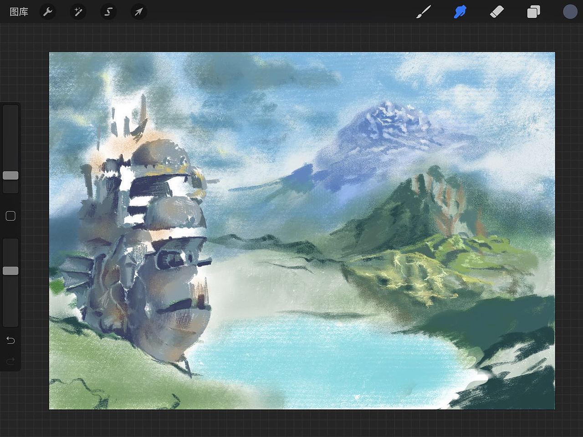Undo the last stroke using sidebar arrow
The height and width of the screenshot is (437, 583).
click(x=10, y=340)
